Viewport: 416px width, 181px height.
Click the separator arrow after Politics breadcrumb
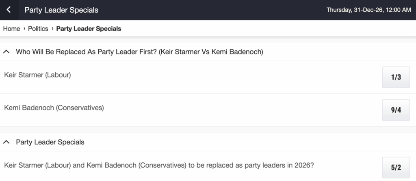(x=52, y=29)
